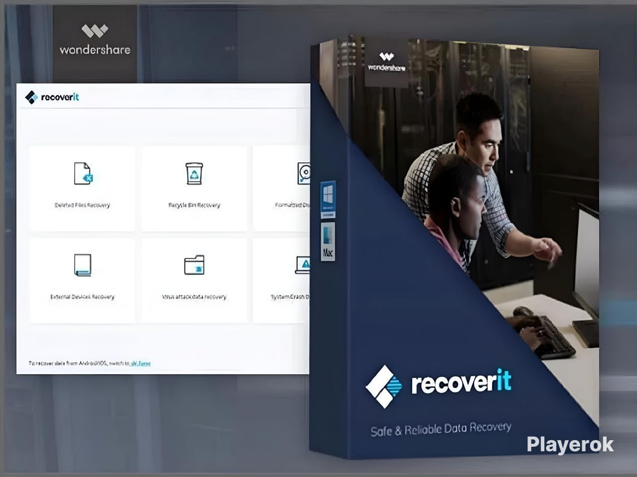
Task: Click the Recoverit diamond logo on the product box
Action: click(x=383, y=386)
